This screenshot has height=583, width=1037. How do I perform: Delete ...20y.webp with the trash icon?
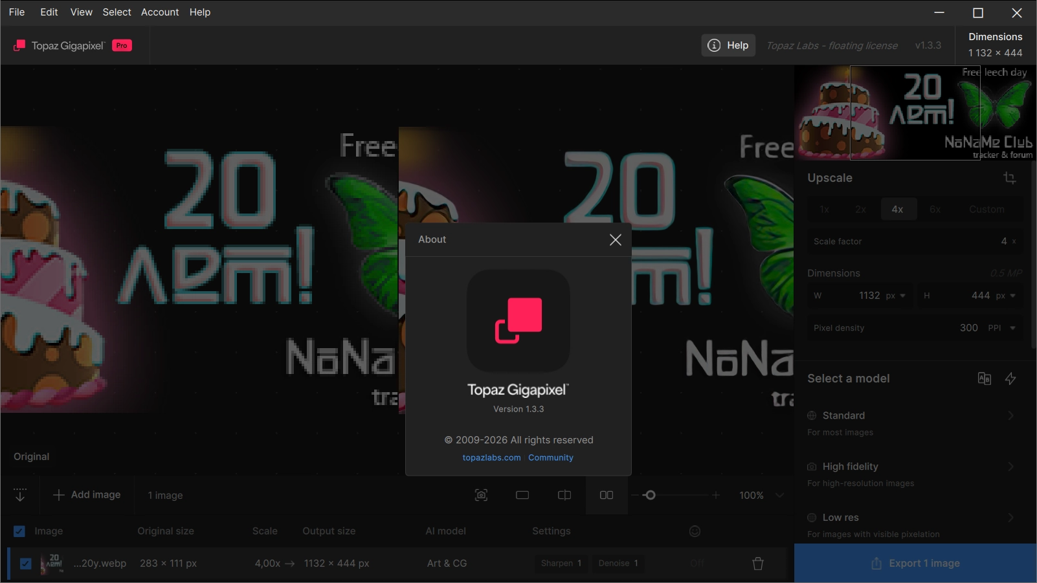click(758, 564)
